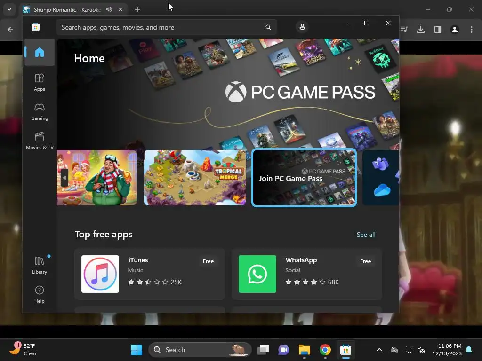Click the search magnifier icon in Store
This screenshot has width=482, height=361.
(268, 27)
